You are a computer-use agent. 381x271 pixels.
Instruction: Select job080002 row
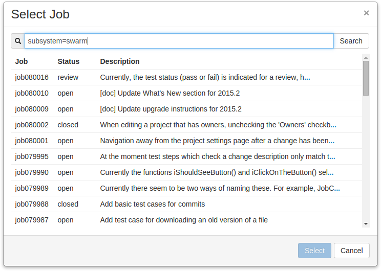pos(186,125)
